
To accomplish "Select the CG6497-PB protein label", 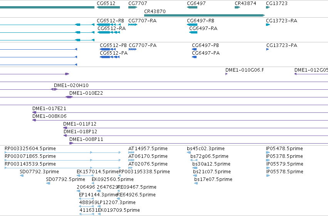I will coord(205,45).
